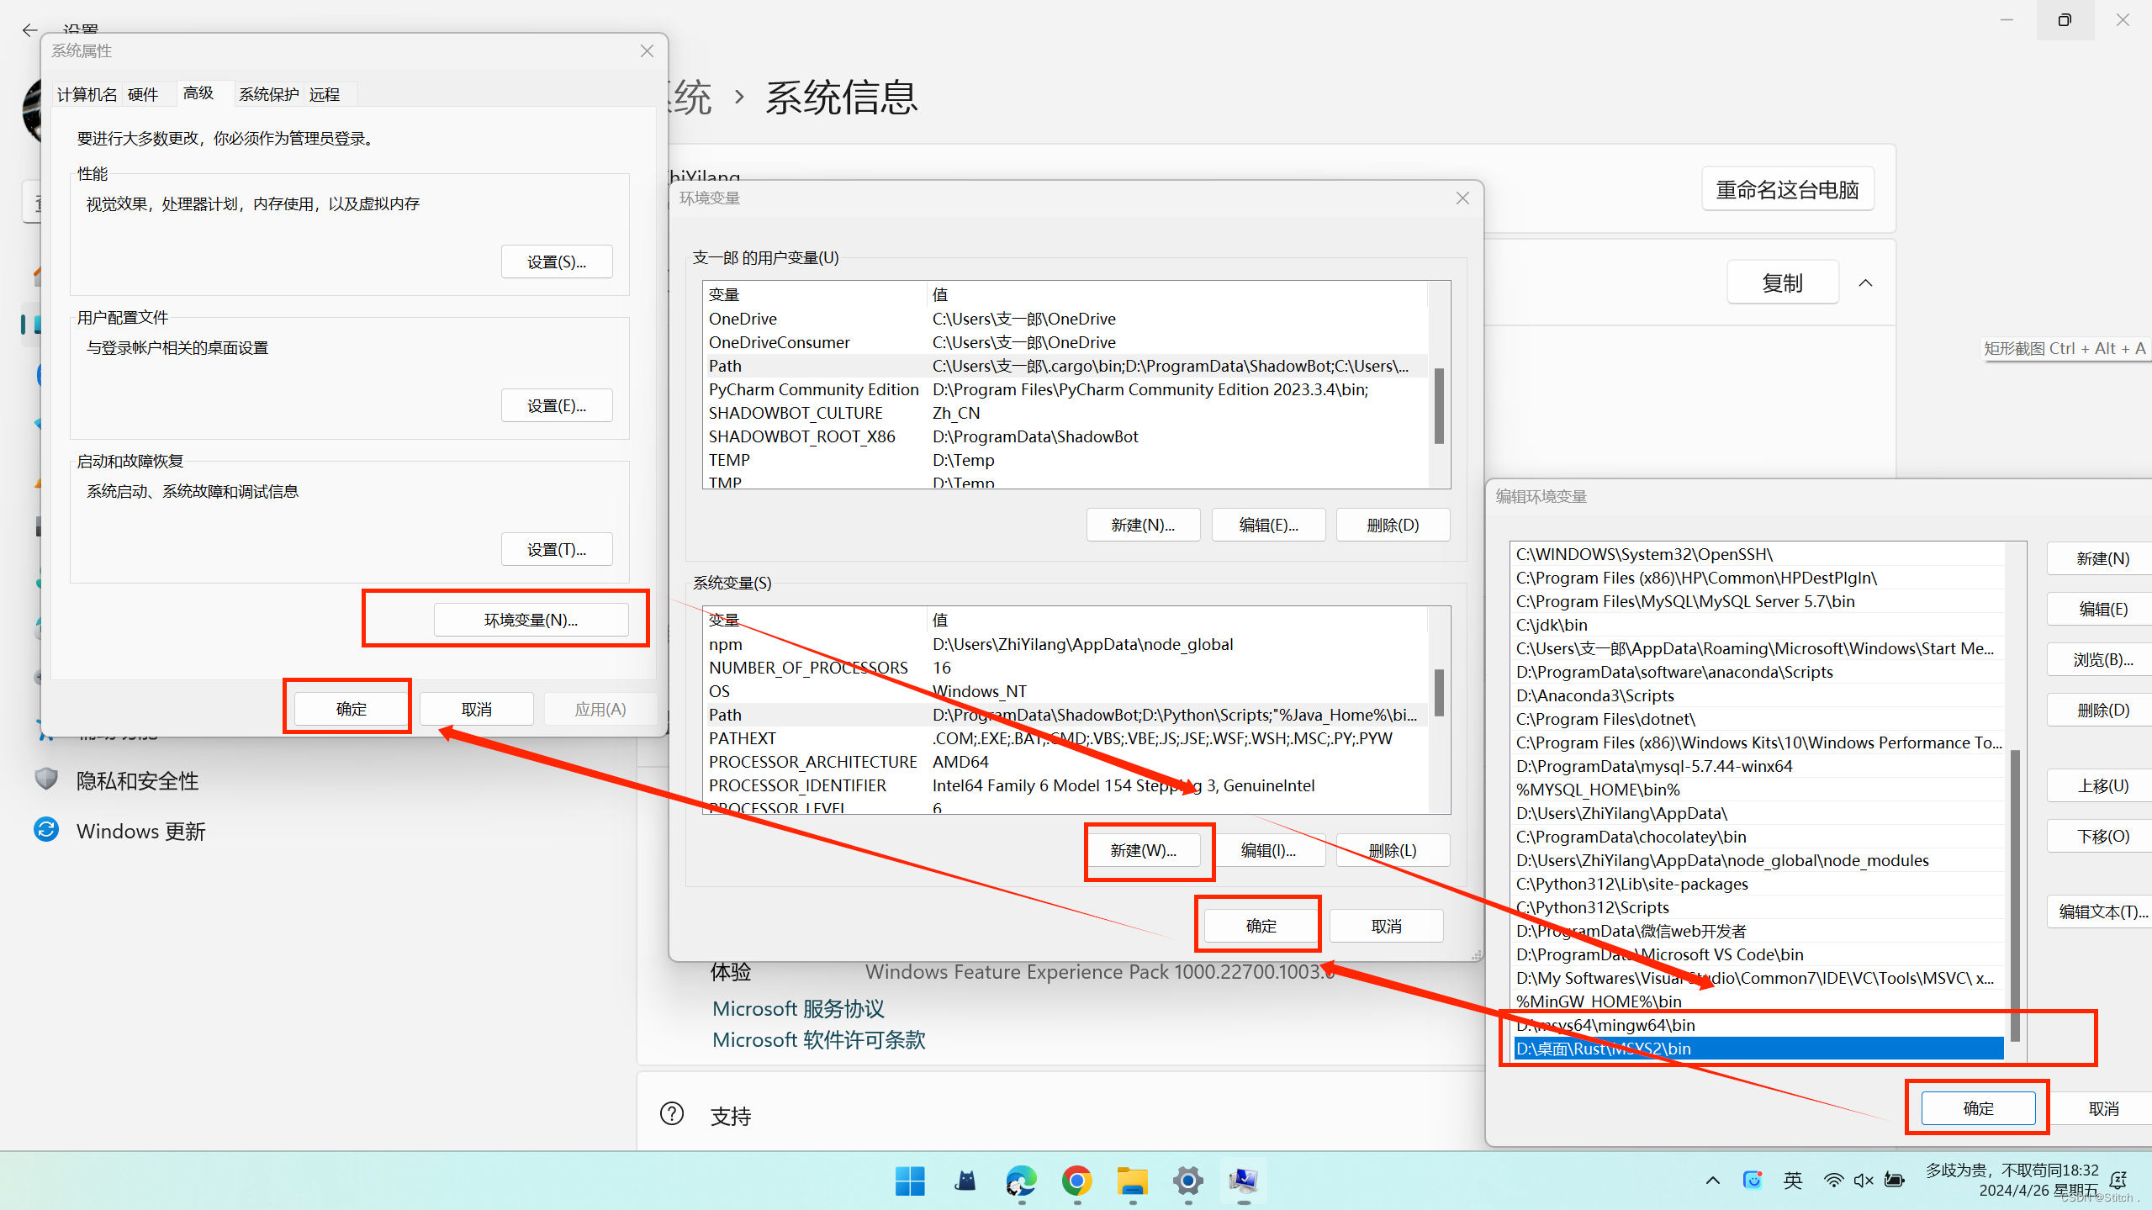2152x1210 pixels.
Task: Open File Explorer from the taskbar
Action: point(1132,1181)
